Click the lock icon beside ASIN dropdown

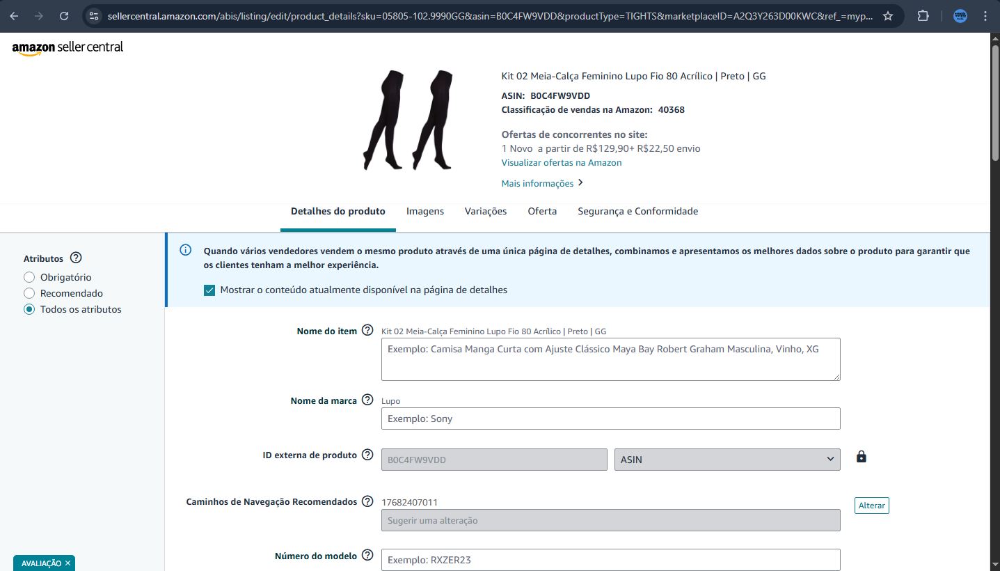(x=862, y=457)
